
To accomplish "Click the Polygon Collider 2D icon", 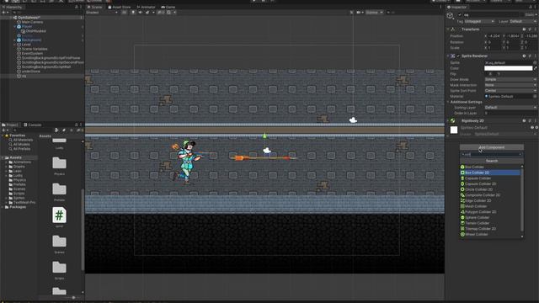I will pyautogui.click(x=462, y=212).
